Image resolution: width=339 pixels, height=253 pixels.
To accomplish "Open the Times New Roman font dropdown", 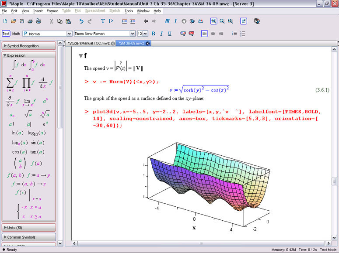I will pyautogui.click(x=133, y=34).
